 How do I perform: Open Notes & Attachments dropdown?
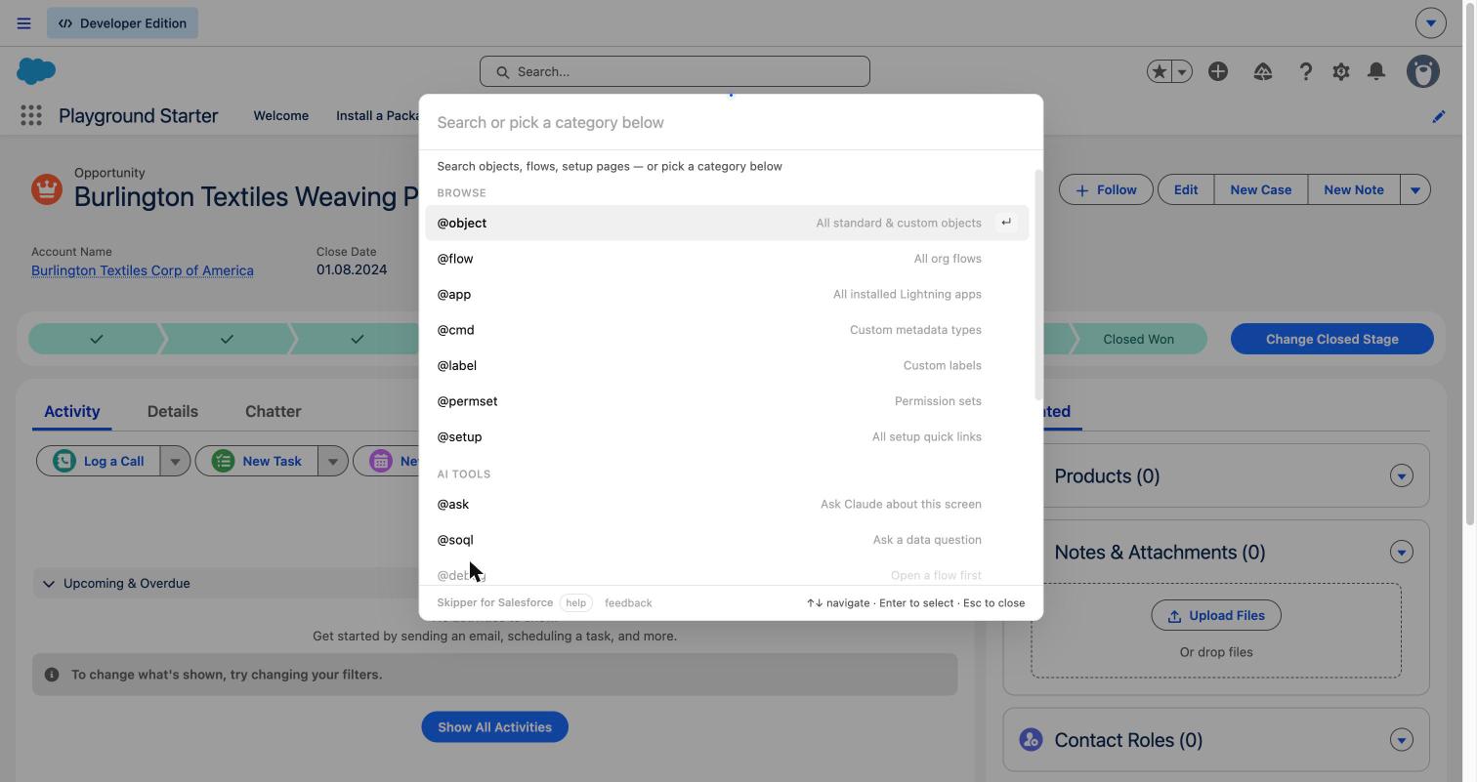tap(1402, 553)
